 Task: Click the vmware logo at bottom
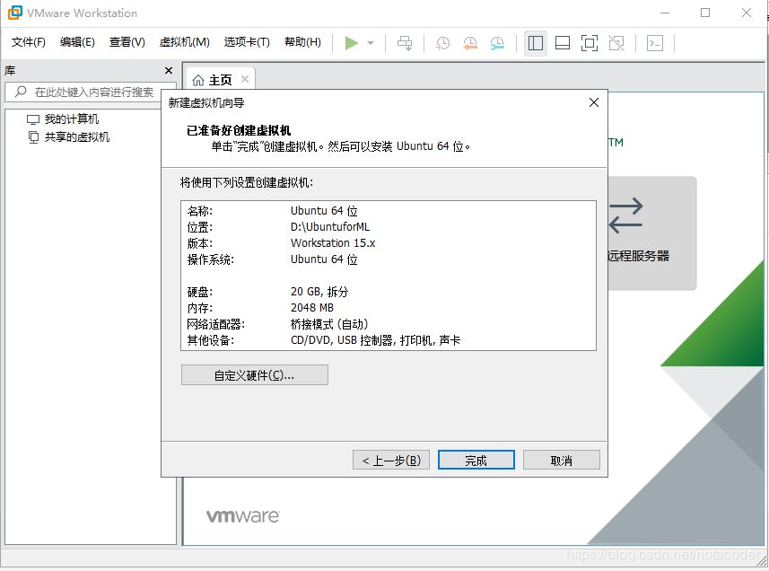pyautogui.click(x=243, y=516)
